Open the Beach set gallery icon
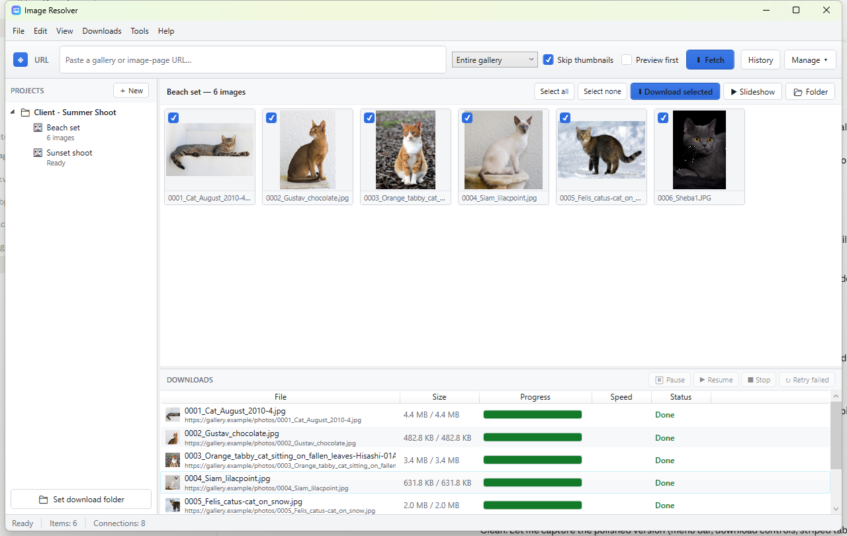847x536 pixels. [38, 128]
